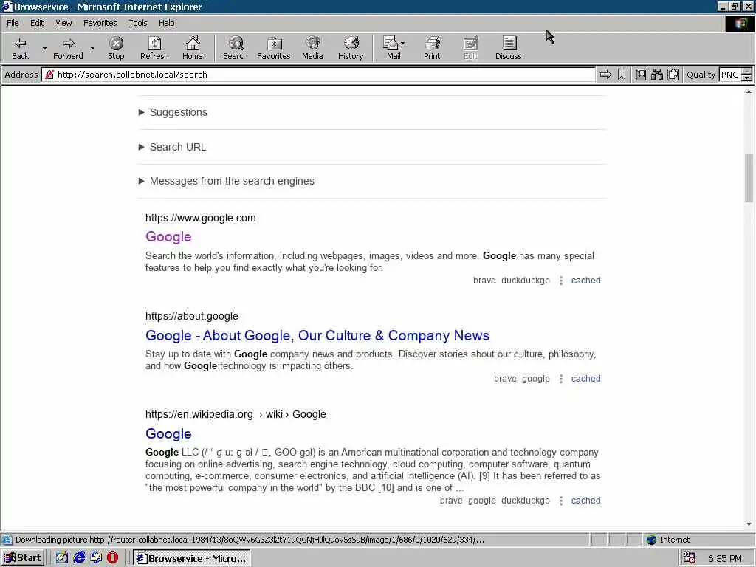Open the View menu

point(63,23)
